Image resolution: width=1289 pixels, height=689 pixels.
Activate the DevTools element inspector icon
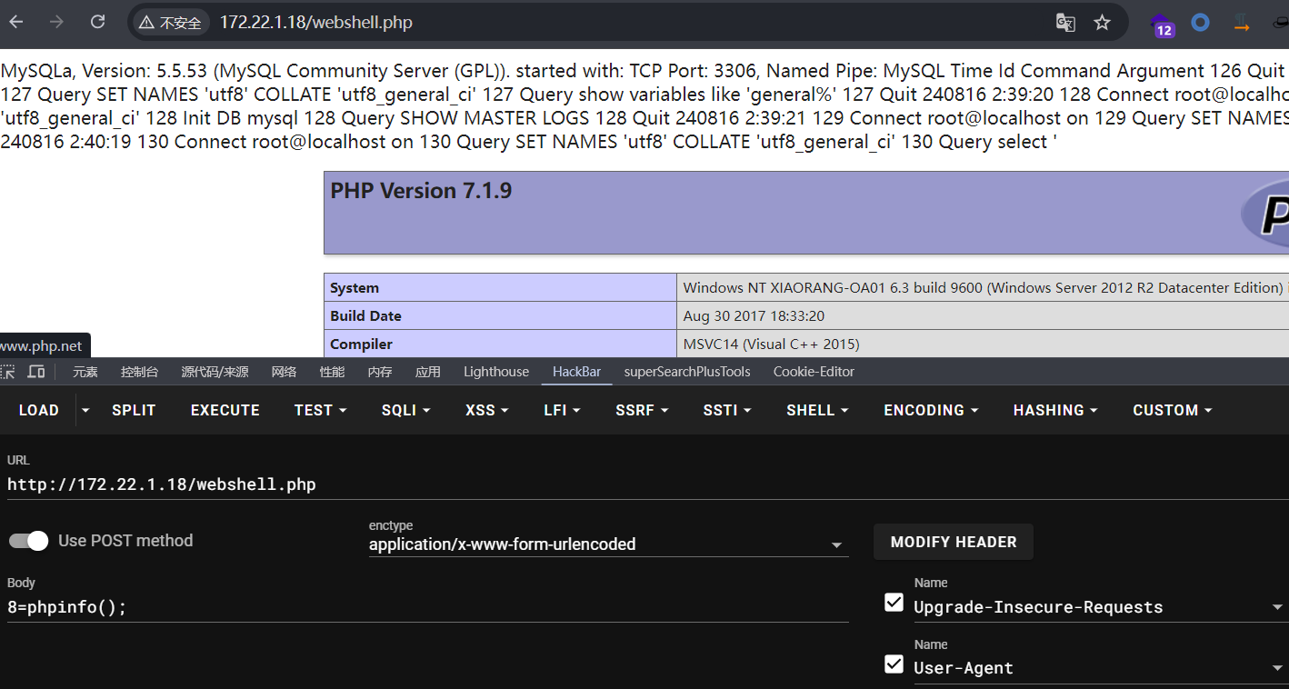coord(7,372)
